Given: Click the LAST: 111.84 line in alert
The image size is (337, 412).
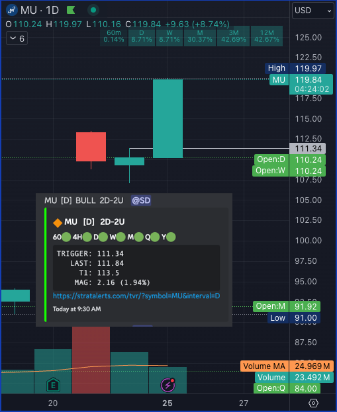Looking at the screenshot, I should 97,263.
